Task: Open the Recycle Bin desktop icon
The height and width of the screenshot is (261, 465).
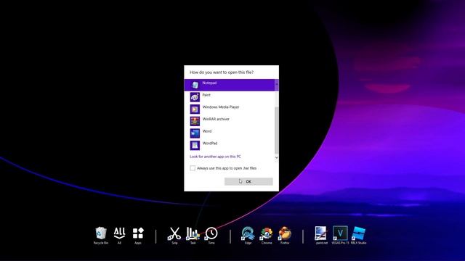Action: click(101, 236)
